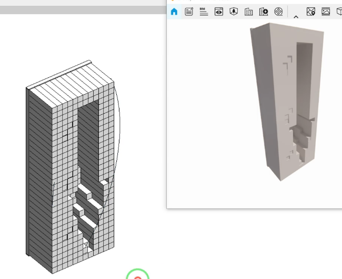Viewport: 342px width, 279px height.
Task: Click the image with location pin icon
Action: click(x=311, y=12)
